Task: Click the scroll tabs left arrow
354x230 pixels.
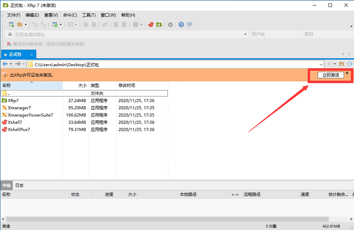Action: pos(343,54)
